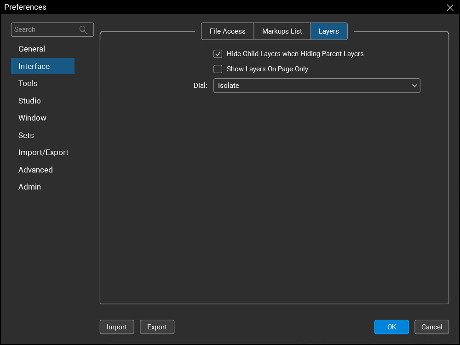Go to Advanced preferences
Viewport: 460px width, 345px height.
[35, 170]
